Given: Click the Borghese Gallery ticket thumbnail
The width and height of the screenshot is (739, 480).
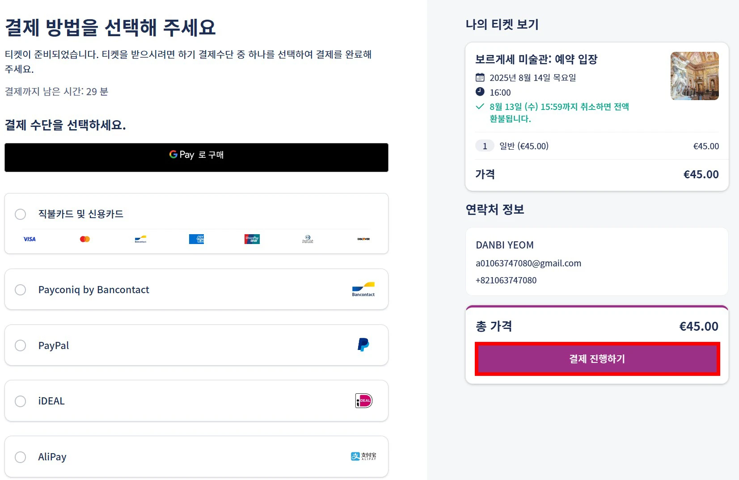Looking at the screenshot, I should 694,76.
